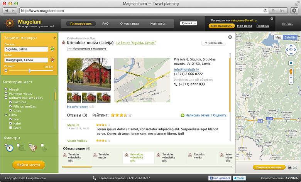Screen dimensions: 301x182
Task: Email the route via envelope icon
Action: pyautogui.click(x=295, y=167)
